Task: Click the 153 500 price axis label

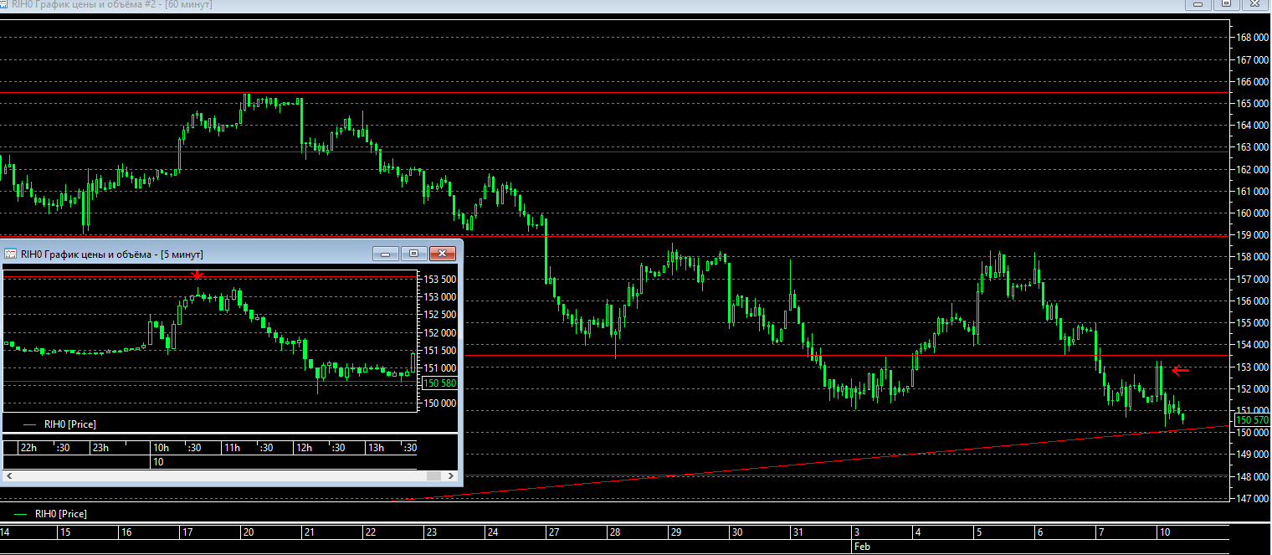Action: [x=439, y=279]
